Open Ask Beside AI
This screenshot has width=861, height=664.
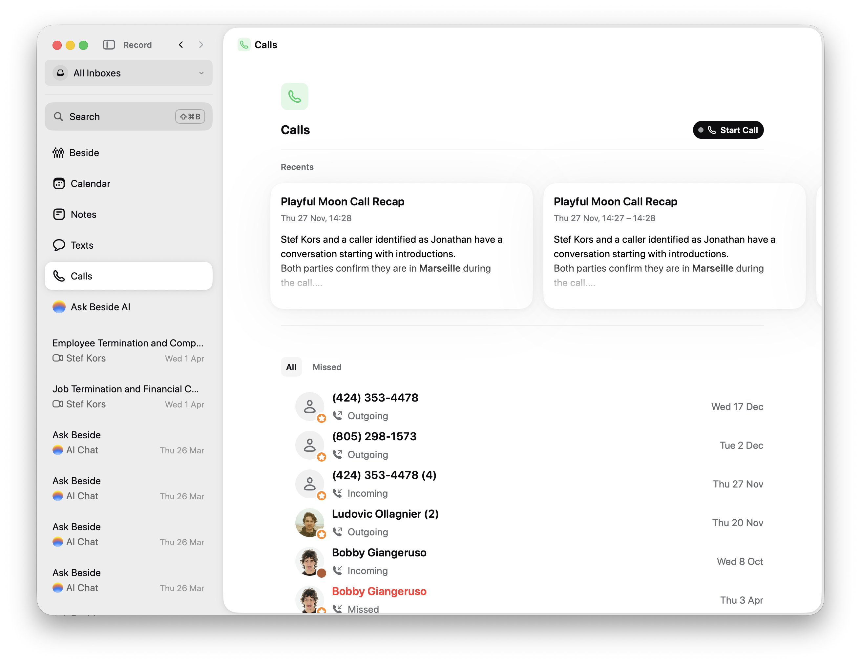coord(100,307)
